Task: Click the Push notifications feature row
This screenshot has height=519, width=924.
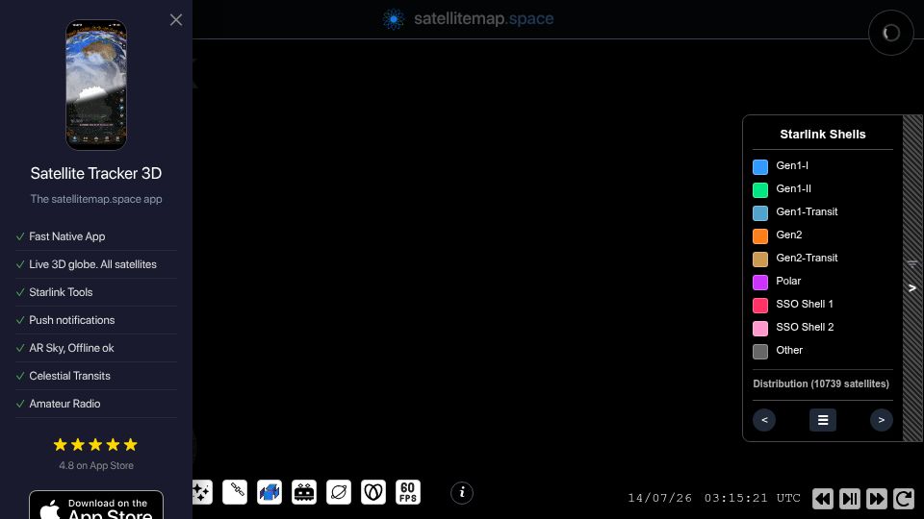Action: (96, 320)
